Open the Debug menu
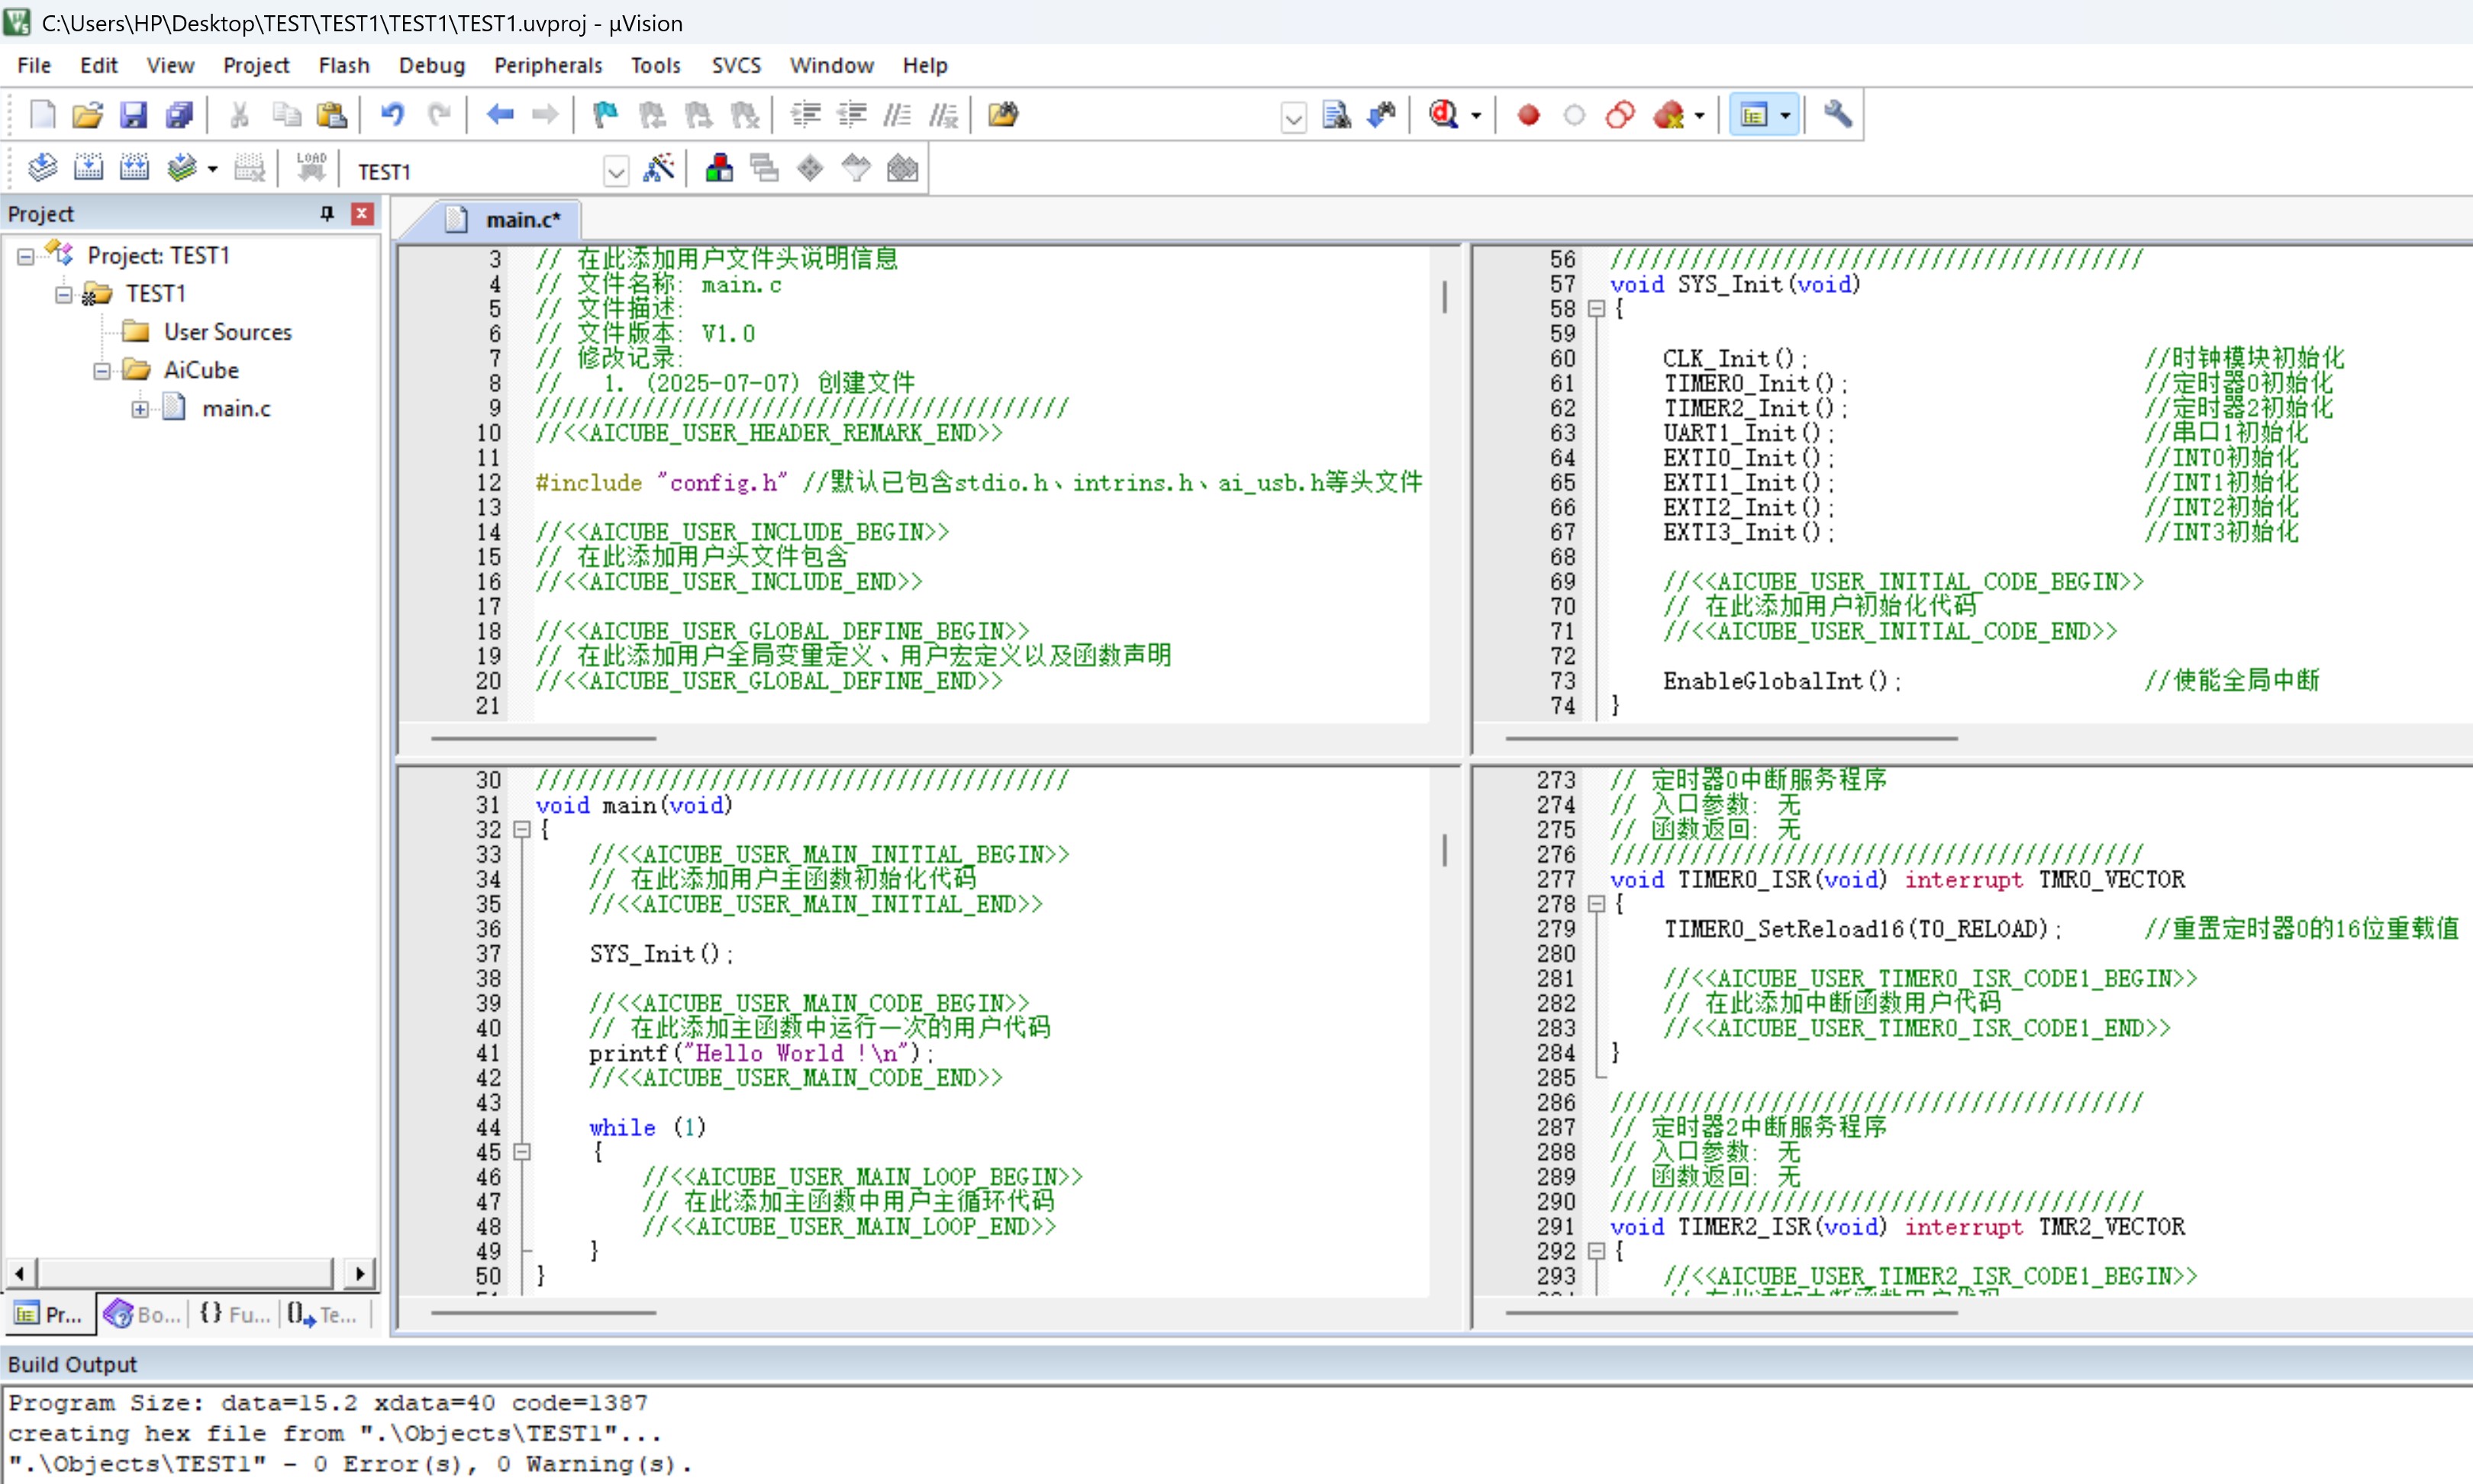This screenshot has width=2473, height=1484. (431, 65)
